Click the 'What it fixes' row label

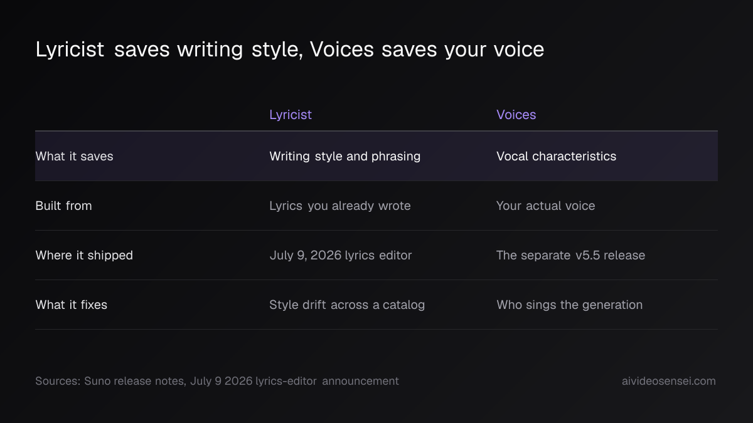(72, 305)
